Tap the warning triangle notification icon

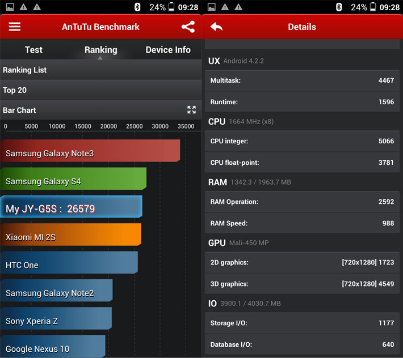[x=24, y=7]
